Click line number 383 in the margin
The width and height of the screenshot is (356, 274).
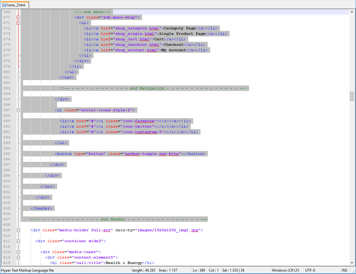[7, 88]
